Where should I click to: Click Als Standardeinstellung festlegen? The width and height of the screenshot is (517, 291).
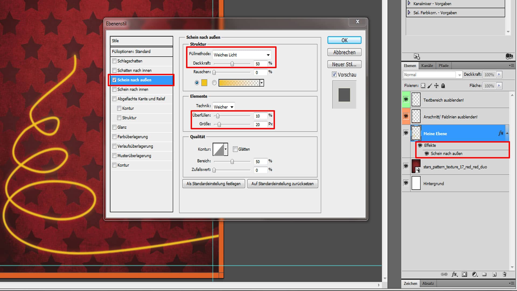[x=214, y=183]
